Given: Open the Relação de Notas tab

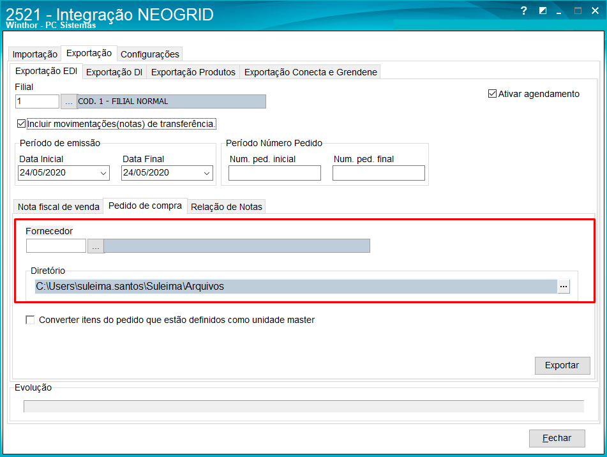Looking at the screenshot, I should point(227,207).
